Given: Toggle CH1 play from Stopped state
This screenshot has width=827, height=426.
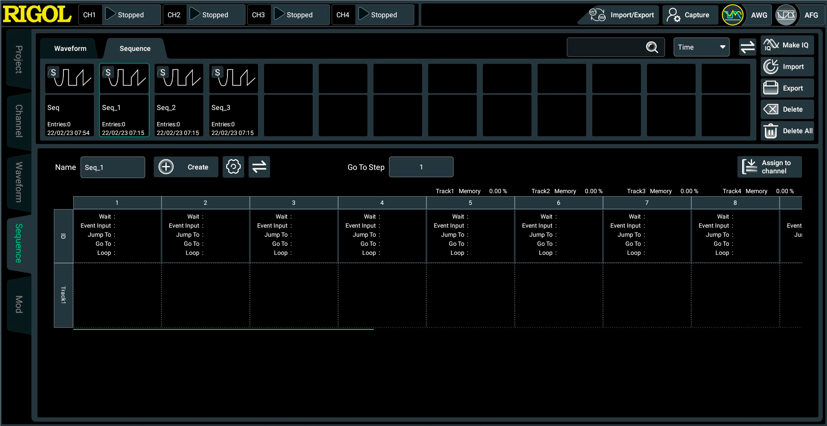Looking at the screenshot, I should tap(111, 15).
